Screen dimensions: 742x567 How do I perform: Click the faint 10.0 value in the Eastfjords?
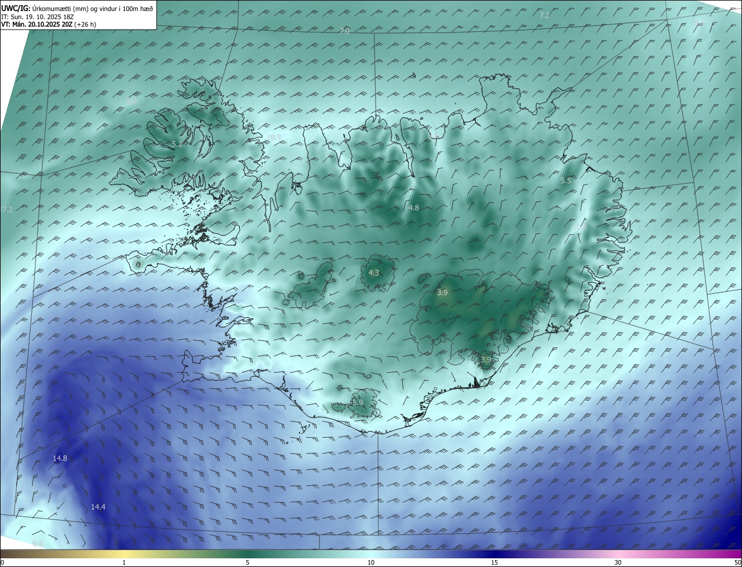[580, 227]
